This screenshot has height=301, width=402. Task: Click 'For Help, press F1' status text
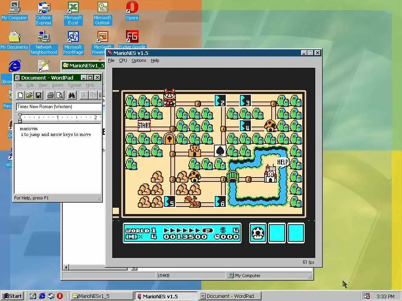(x=31, y=198)
